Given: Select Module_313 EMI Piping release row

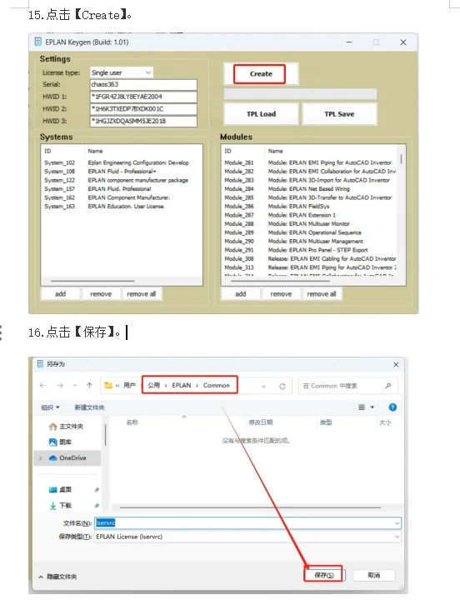Looking at the screenshot, I should pos(310,267).
